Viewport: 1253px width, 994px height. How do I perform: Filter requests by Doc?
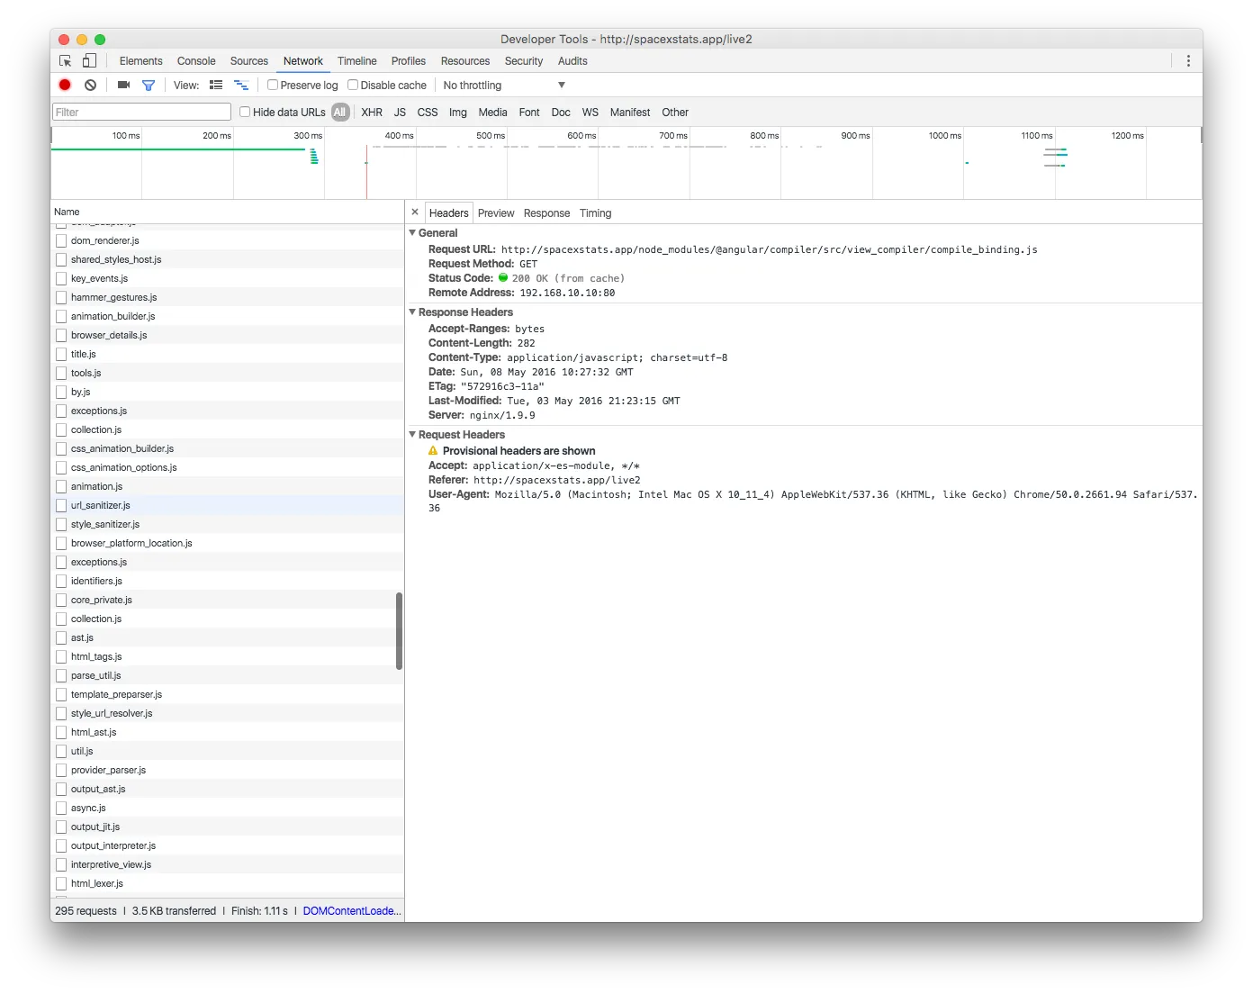pos(561,113)
